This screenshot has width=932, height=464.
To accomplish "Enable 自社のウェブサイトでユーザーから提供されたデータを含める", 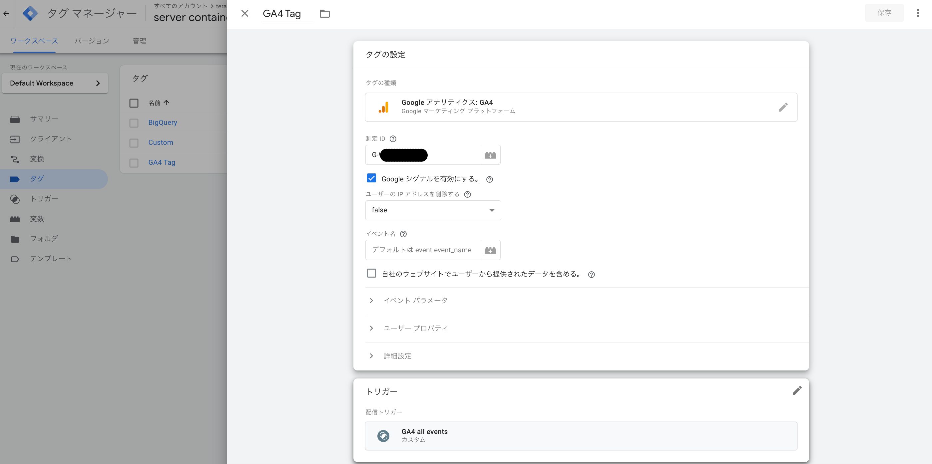I will click(372, 273).
